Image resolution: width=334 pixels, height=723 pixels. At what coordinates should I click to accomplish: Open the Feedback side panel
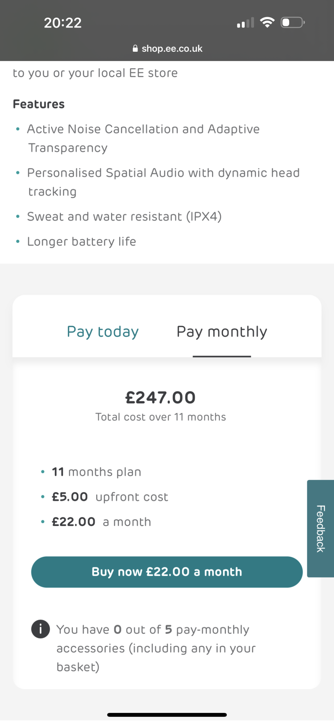(321, 528)
